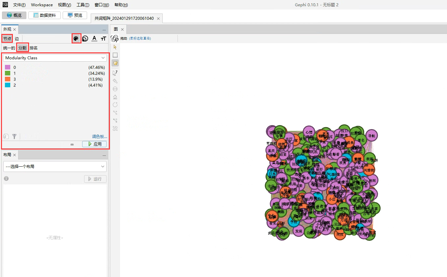Click the 应用 apply button

pos(94,144)
